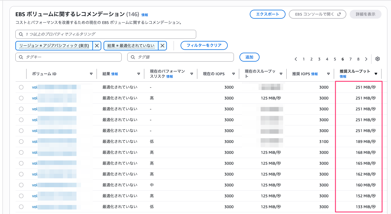The height and width of the screenshot is (214, 391).
Task: Sort by the 推奨 IOPS column arrow
Action: [328, 74]
